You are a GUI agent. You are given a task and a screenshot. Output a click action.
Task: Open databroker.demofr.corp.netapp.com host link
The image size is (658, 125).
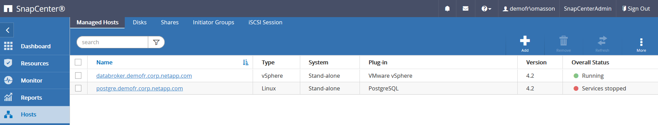[x=144, y=76]
